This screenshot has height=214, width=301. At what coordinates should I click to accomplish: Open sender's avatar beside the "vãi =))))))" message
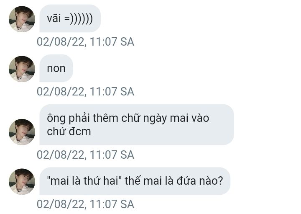coord(22,19)
